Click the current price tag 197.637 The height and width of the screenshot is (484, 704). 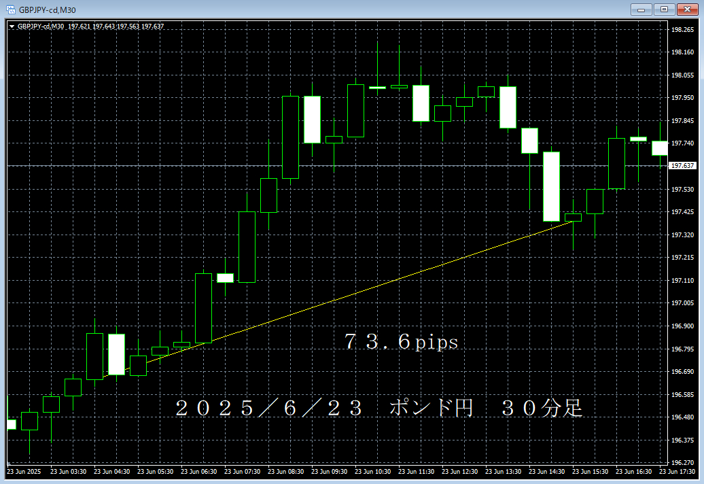[x=682, y=166]
